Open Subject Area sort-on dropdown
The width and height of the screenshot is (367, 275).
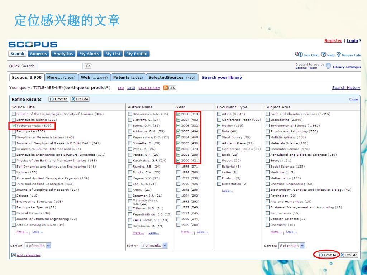[x=292, y=246]
